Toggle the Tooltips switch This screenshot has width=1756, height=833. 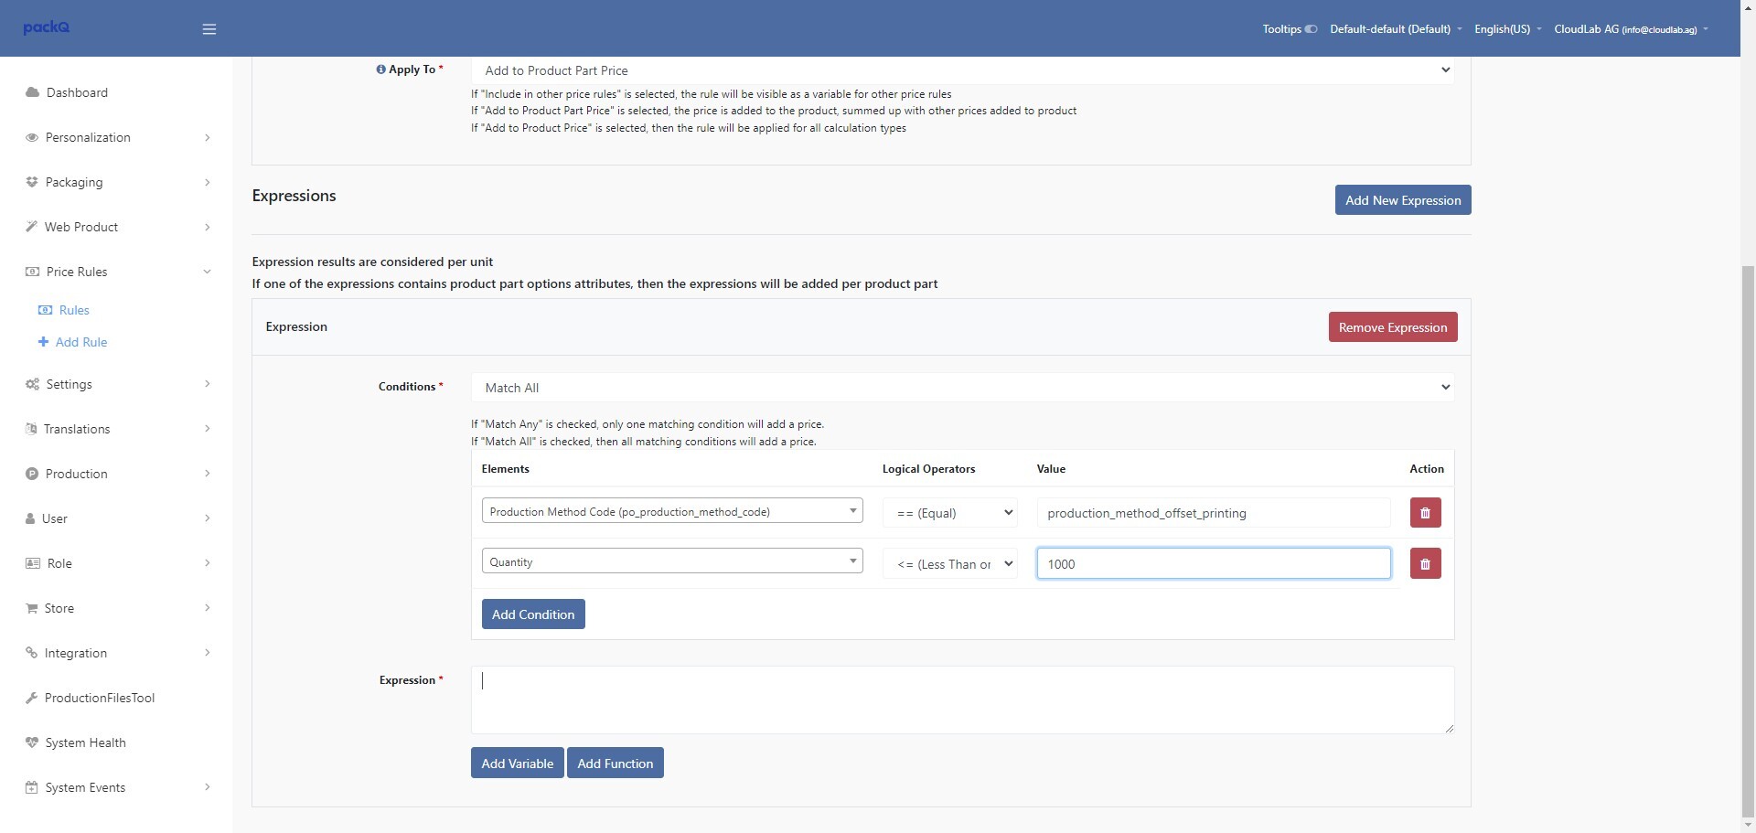pos(1311,29)
